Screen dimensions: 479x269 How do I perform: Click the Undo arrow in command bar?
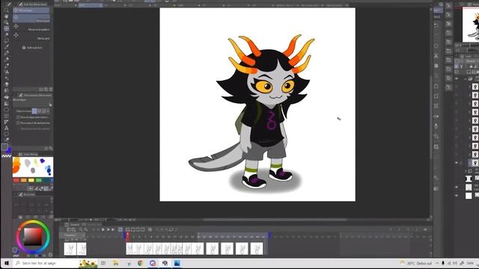point(436,25)
